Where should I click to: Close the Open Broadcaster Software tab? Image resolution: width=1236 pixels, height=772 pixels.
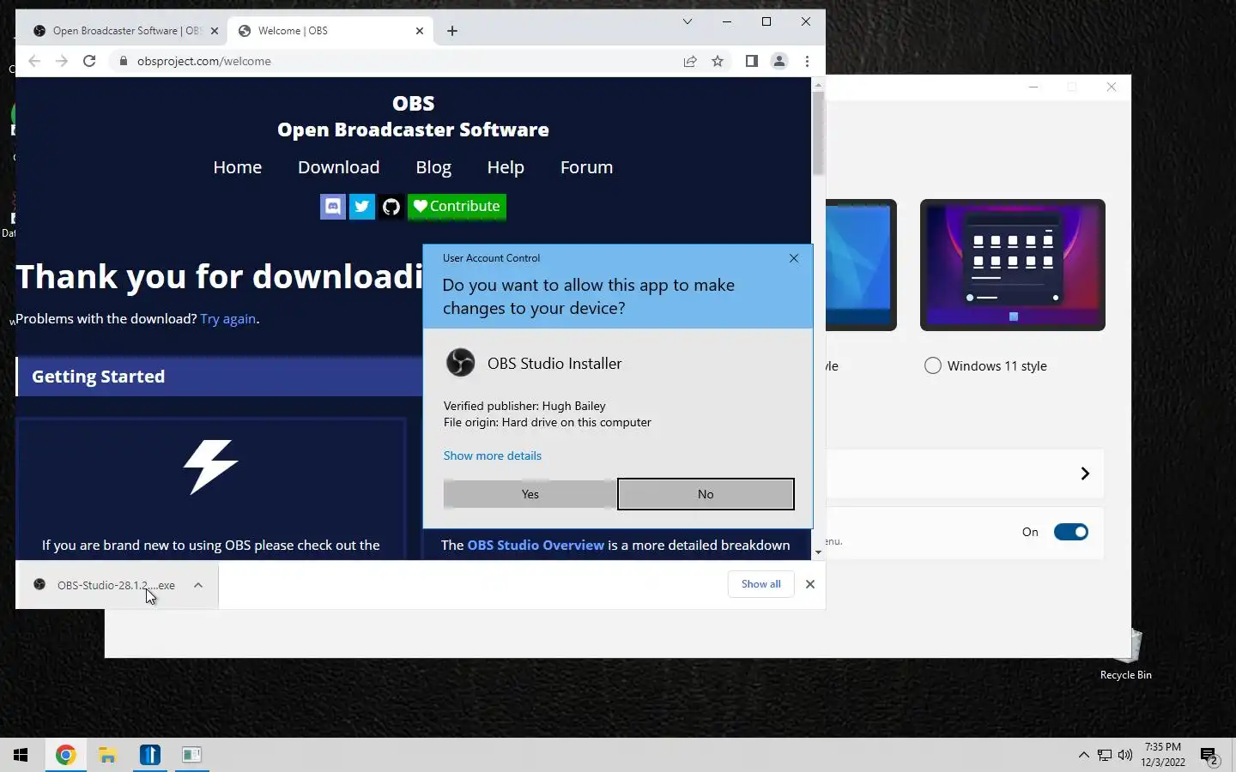pyautogui.click(x=215, y=31)
